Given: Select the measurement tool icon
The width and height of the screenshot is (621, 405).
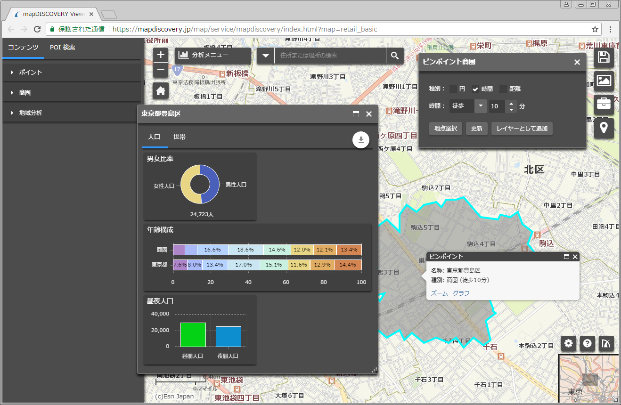Looking at the screenshot, I should click(x=606, y=344).
